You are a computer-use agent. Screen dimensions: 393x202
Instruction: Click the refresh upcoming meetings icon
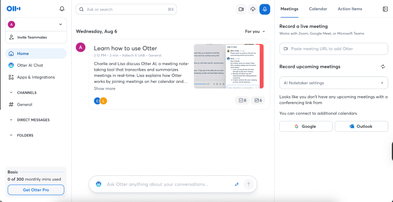tap(383, 66)
